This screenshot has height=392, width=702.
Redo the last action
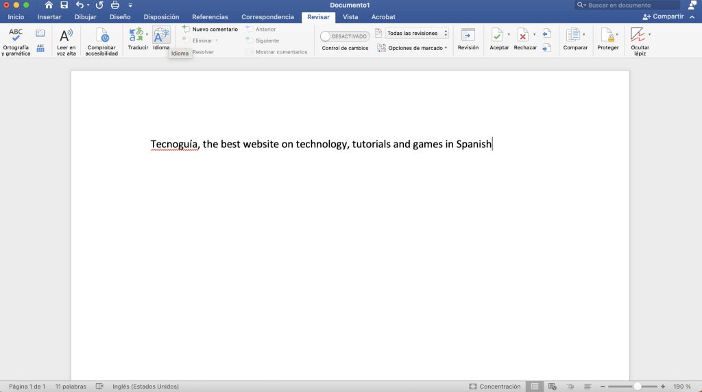click(99, 5)
